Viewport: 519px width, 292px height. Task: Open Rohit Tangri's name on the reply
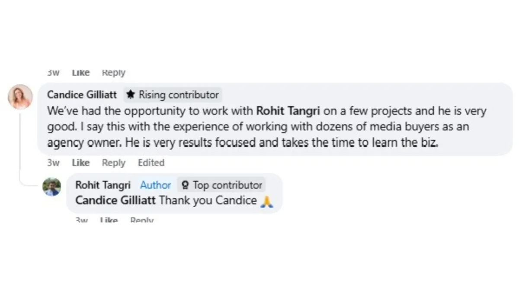pyautogui.click(x=103, y=185)
